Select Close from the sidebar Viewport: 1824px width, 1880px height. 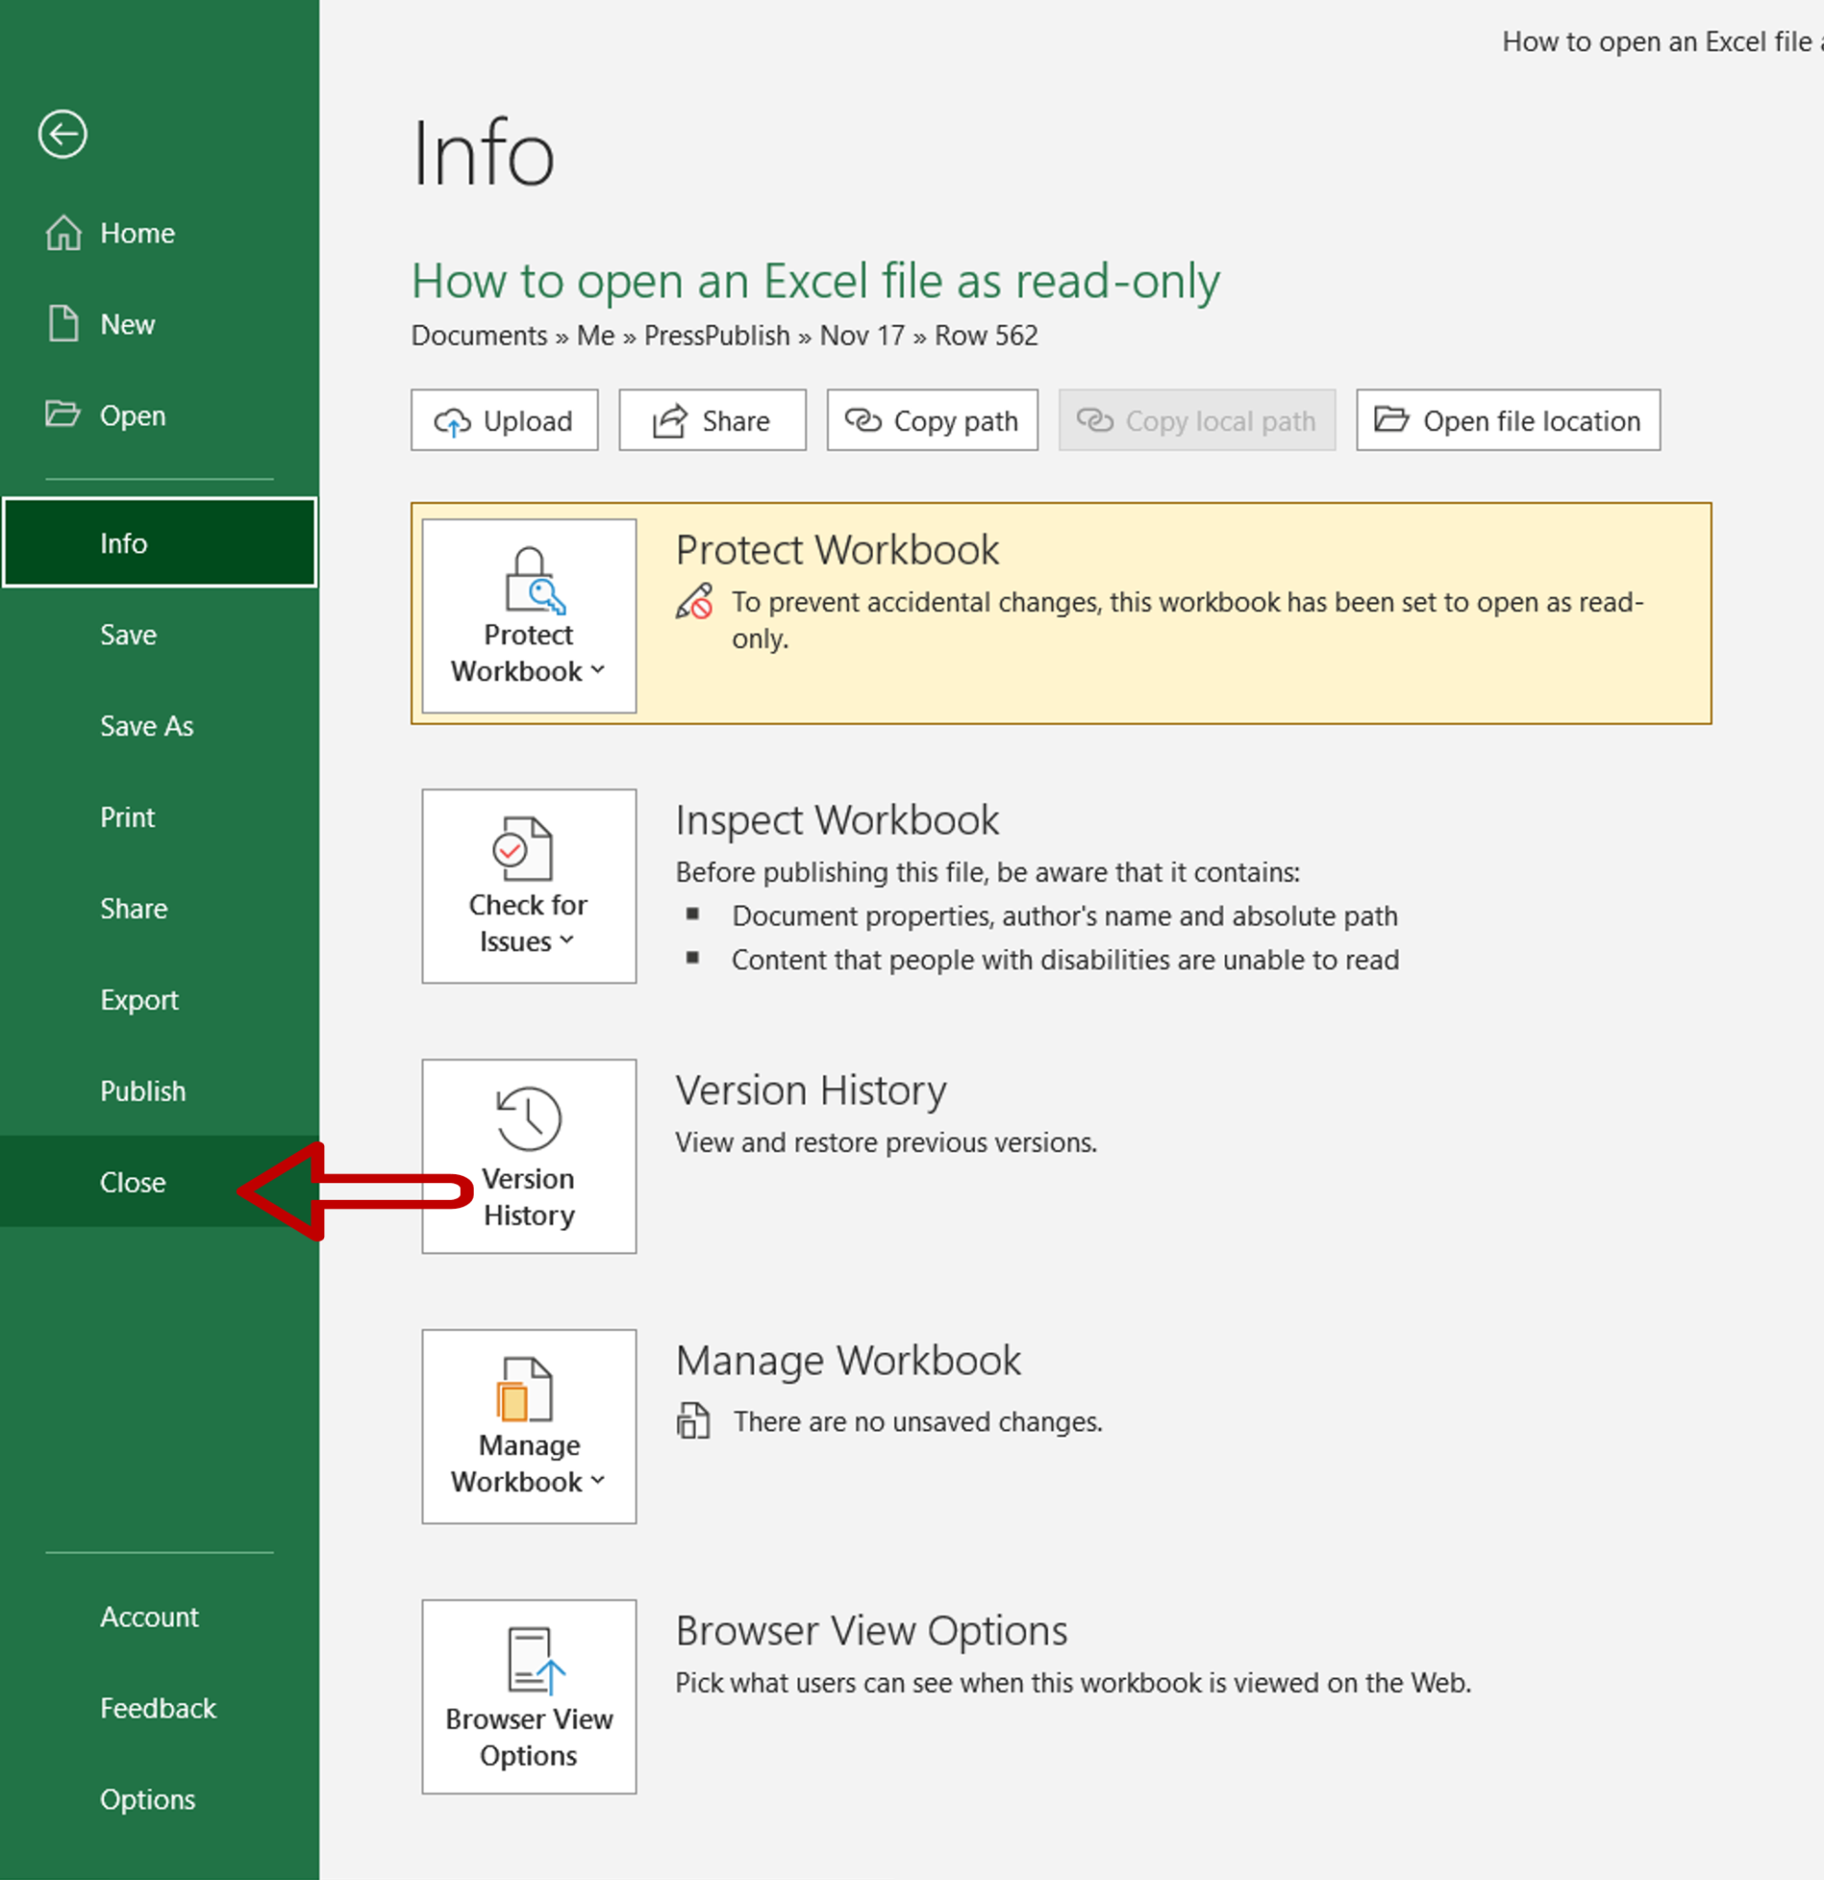(132, 1181)
